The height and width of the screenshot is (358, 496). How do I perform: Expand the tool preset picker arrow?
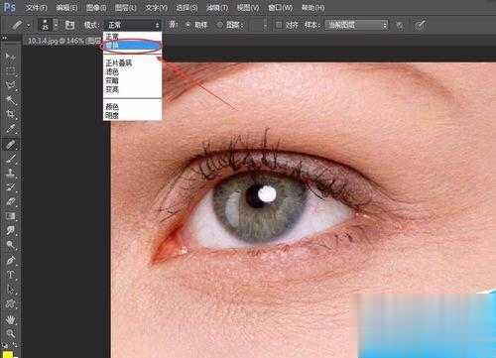pos(29,25)
